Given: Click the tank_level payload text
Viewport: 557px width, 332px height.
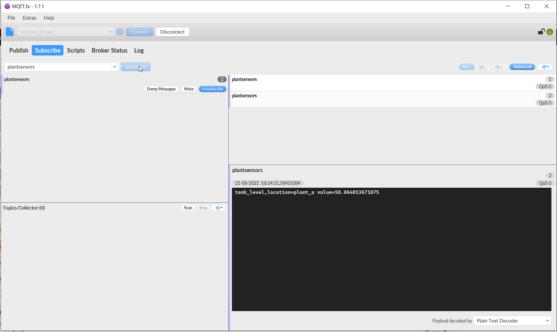Looking at the screenshot, I should click(307, 192).
